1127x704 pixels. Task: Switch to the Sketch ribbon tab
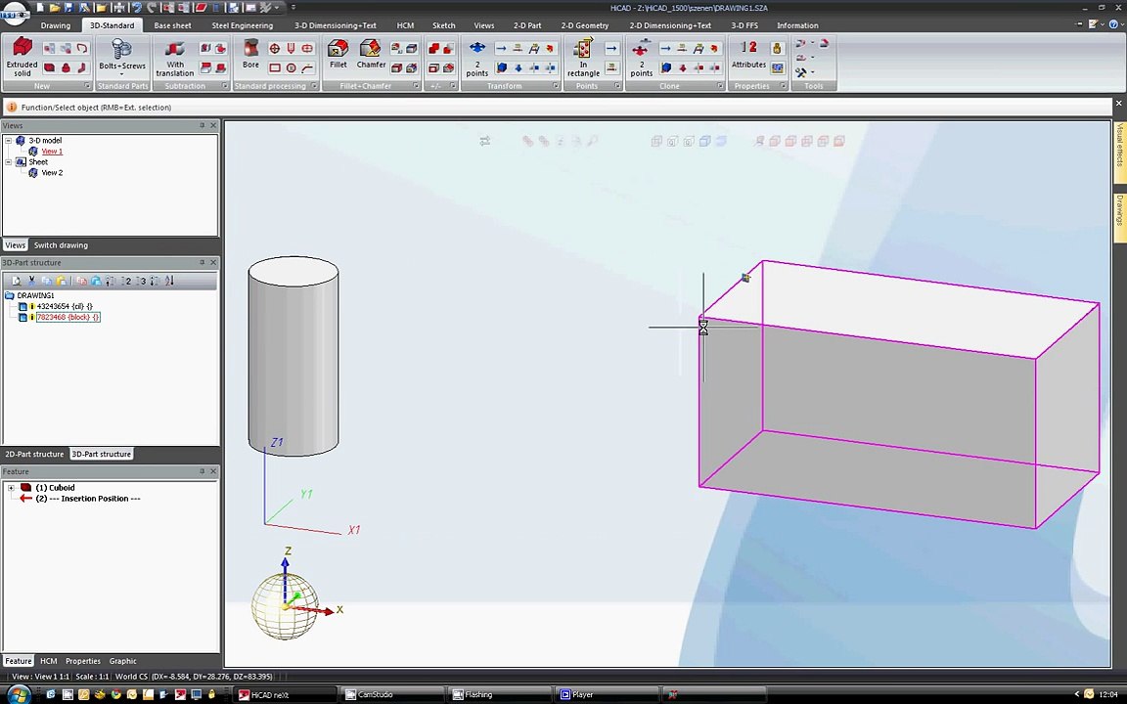point(443,25)
